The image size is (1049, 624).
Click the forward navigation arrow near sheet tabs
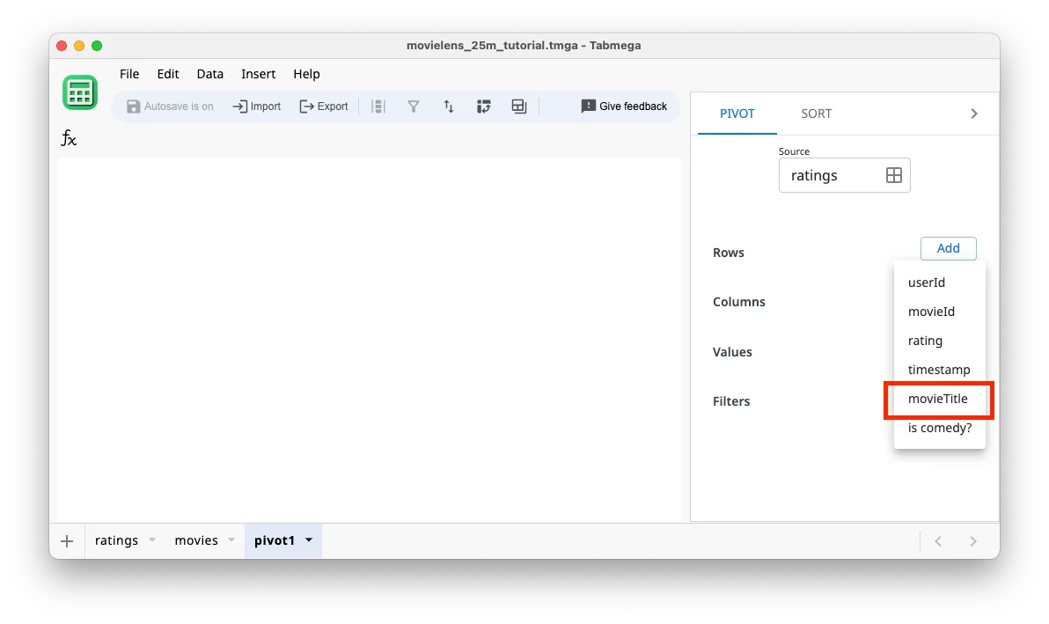[973, 540]
